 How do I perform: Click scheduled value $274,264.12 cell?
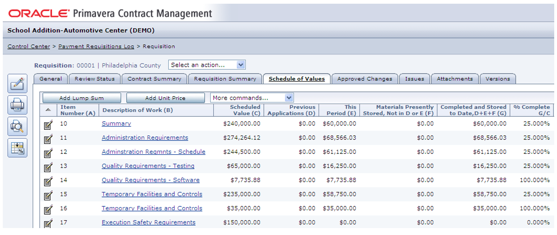(x=242, y=138)
